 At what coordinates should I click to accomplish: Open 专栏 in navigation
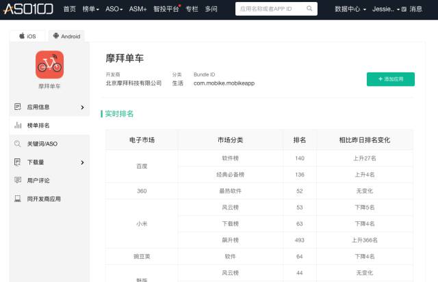(x=192, y=9)
